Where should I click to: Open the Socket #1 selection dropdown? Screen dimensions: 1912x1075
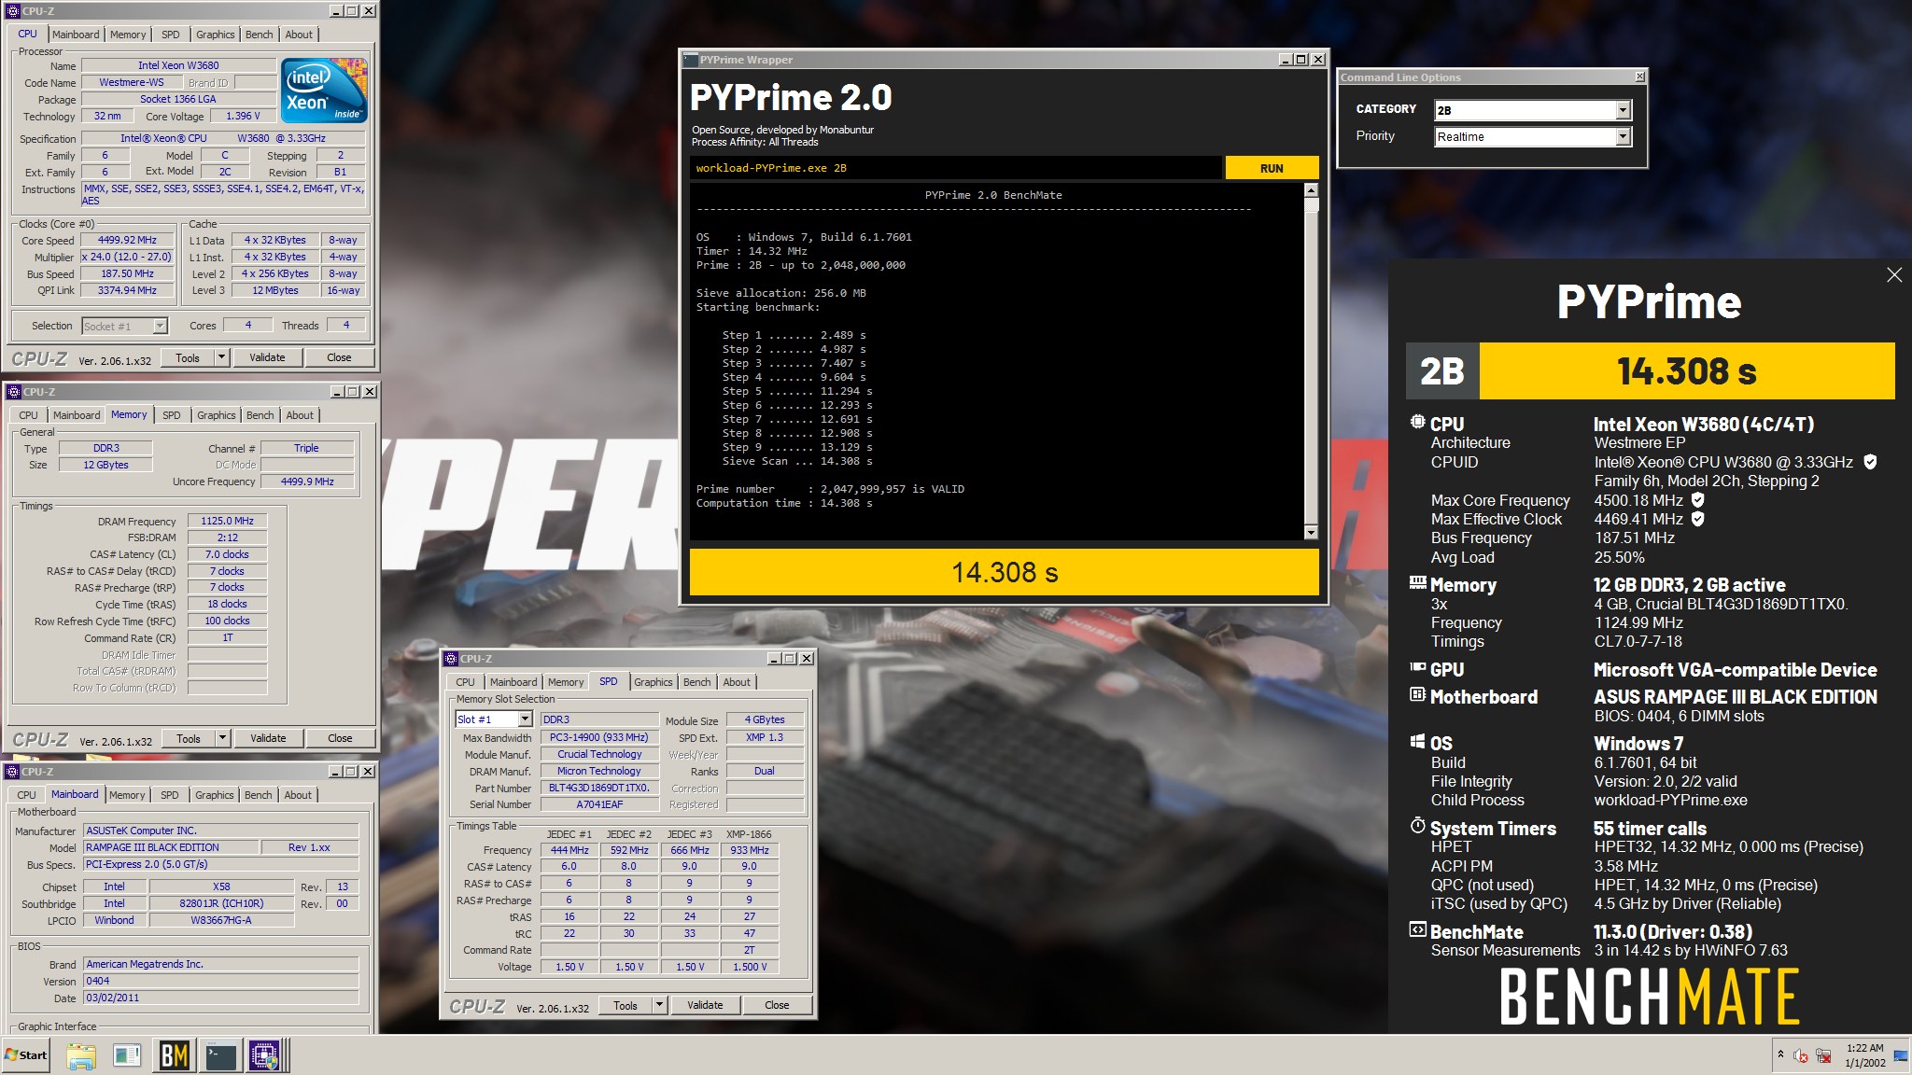[x=160, y=326]
